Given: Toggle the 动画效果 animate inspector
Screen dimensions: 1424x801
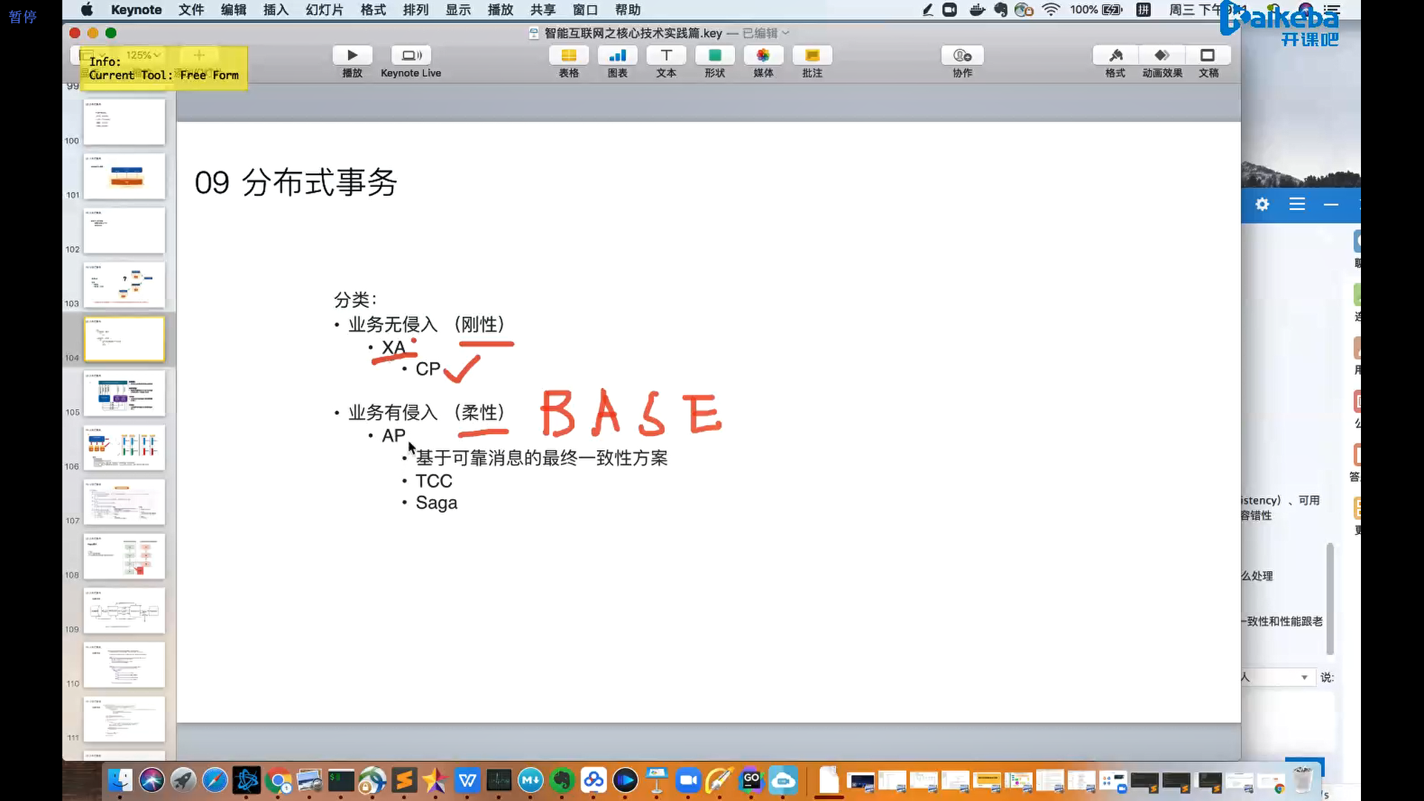Looking at the screenshot, I should [x=1162, y=56].
